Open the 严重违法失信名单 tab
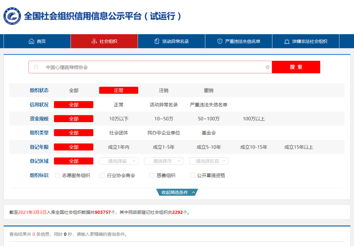The width and height of the screenshot is (354, 246). [x=239, y=41]
